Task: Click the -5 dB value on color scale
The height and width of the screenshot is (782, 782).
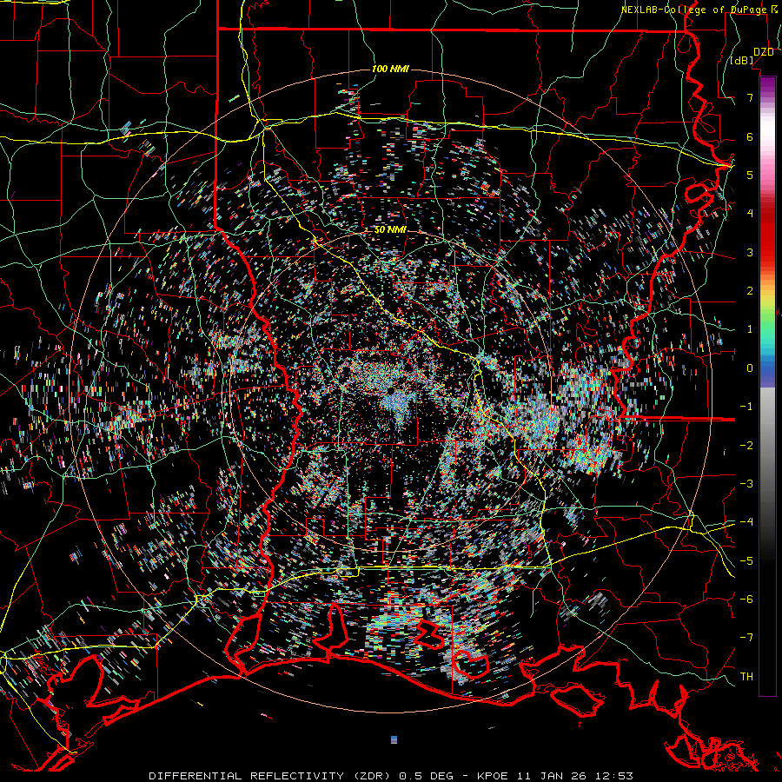Action: 746,560
